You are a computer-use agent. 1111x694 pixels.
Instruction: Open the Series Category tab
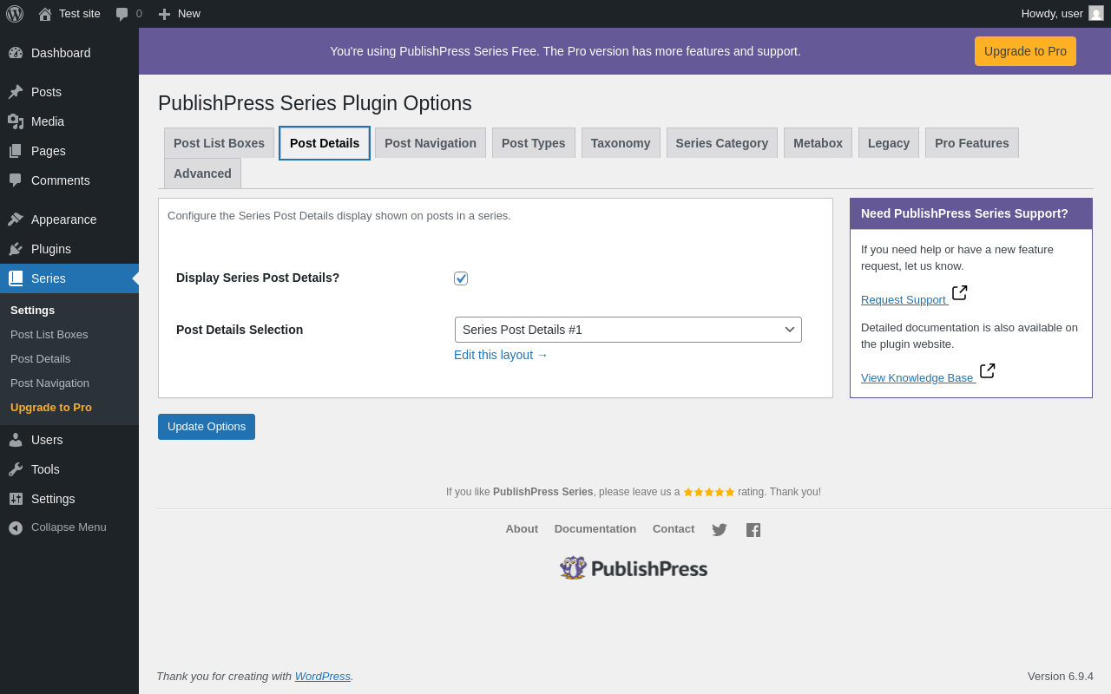tap(722, 143)
